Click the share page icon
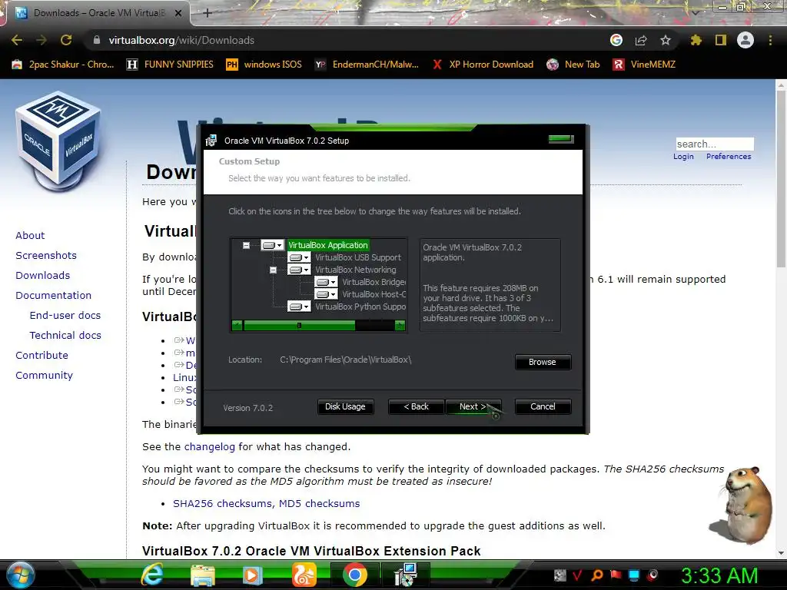This screenshot has height=590, width=787. (640, 40)
